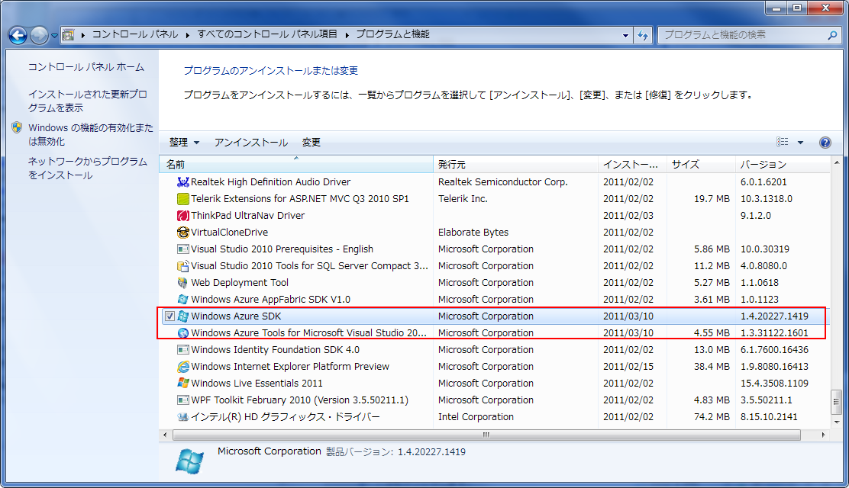Click ThinkPad UltraNav Driver icon
The height and width of the screenshot is (488, 849).
tap(183, 215)
